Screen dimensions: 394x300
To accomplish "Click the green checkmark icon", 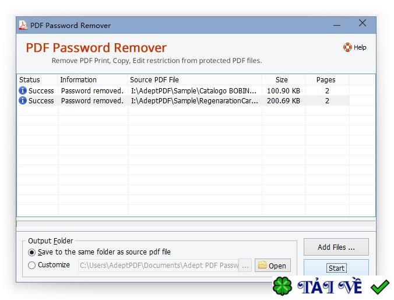I will click(x=379, y=287).
